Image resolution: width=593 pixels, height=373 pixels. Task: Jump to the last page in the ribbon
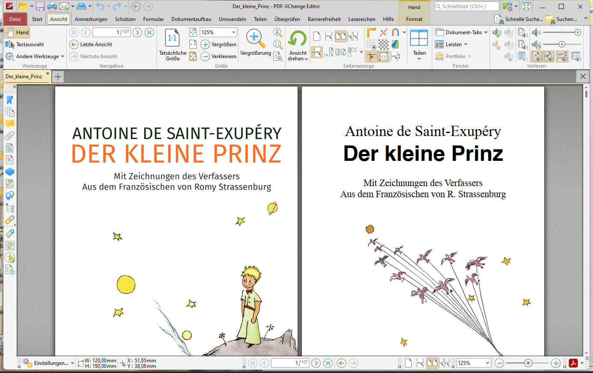(149, 33)
